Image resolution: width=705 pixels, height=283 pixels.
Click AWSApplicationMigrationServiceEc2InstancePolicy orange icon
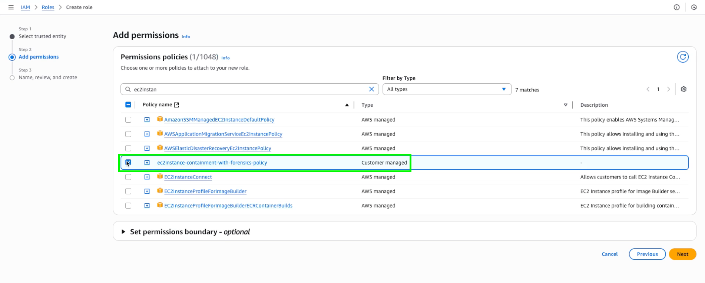160,133
